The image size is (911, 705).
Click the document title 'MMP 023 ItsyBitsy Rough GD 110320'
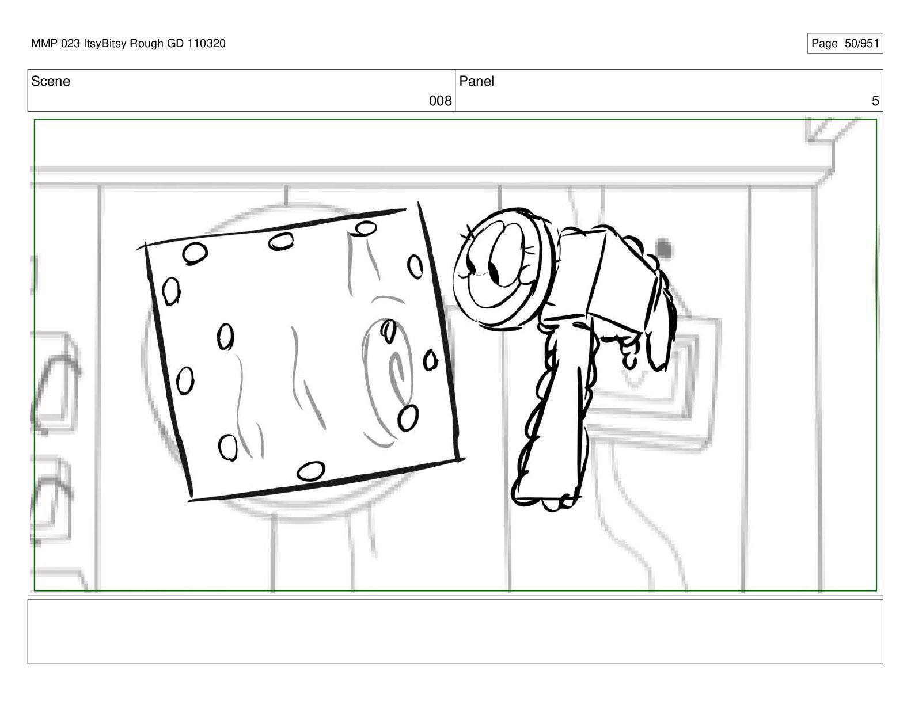pos(128,44)
